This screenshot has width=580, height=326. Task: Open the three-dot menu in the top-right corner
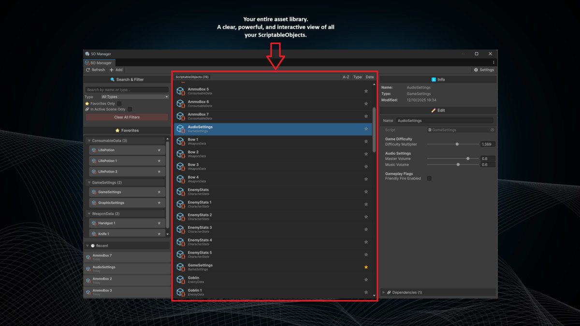(x=493, y=63)
